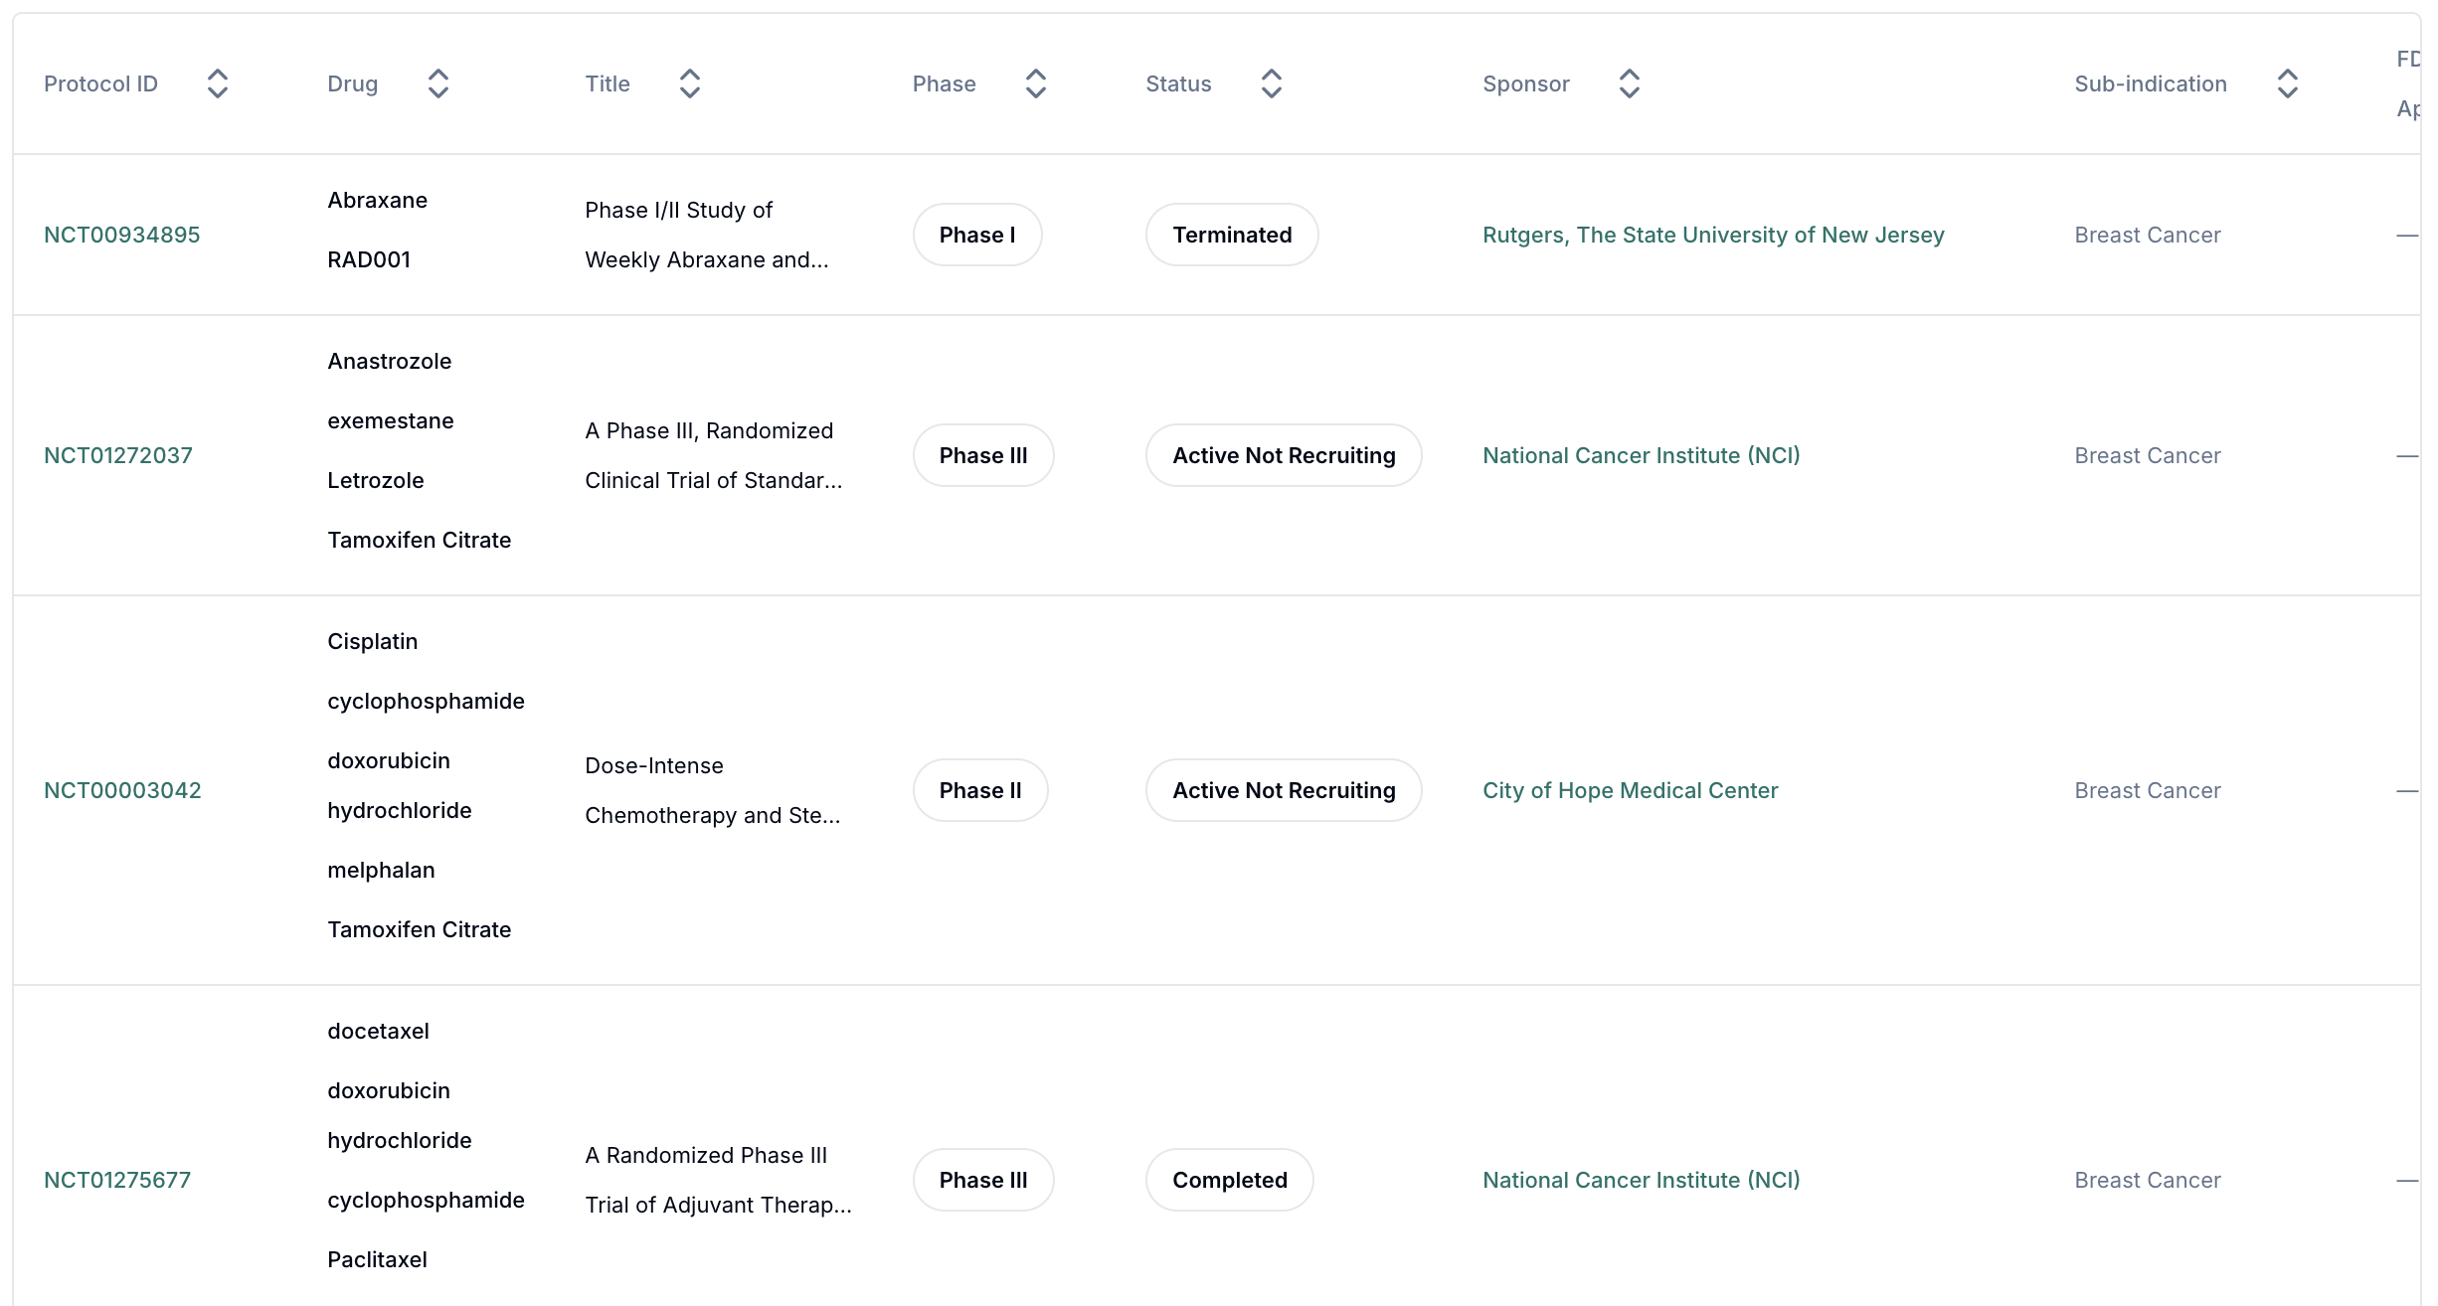
Task: Open trial NCT01272037
Action: coord(117,455)
